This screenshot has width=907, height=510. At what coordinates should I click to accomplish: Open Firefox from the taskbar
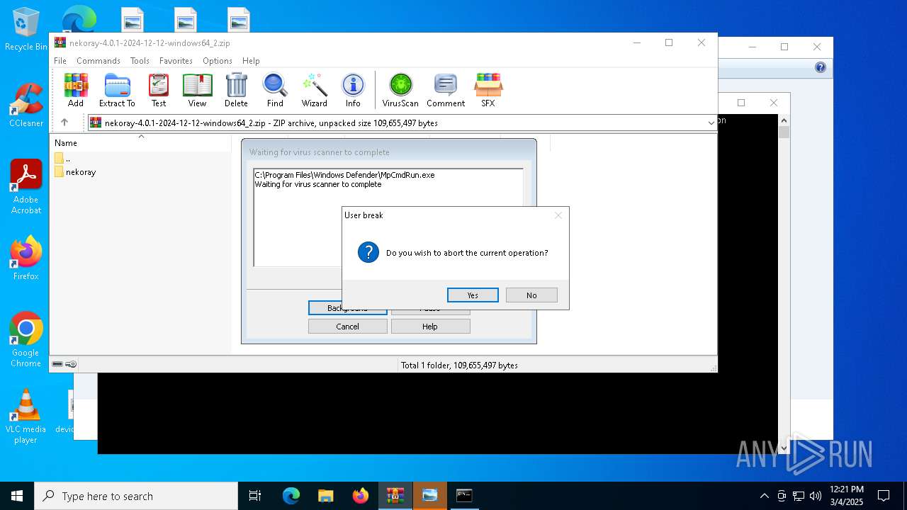pyautogui.click(x=360, y=496)
